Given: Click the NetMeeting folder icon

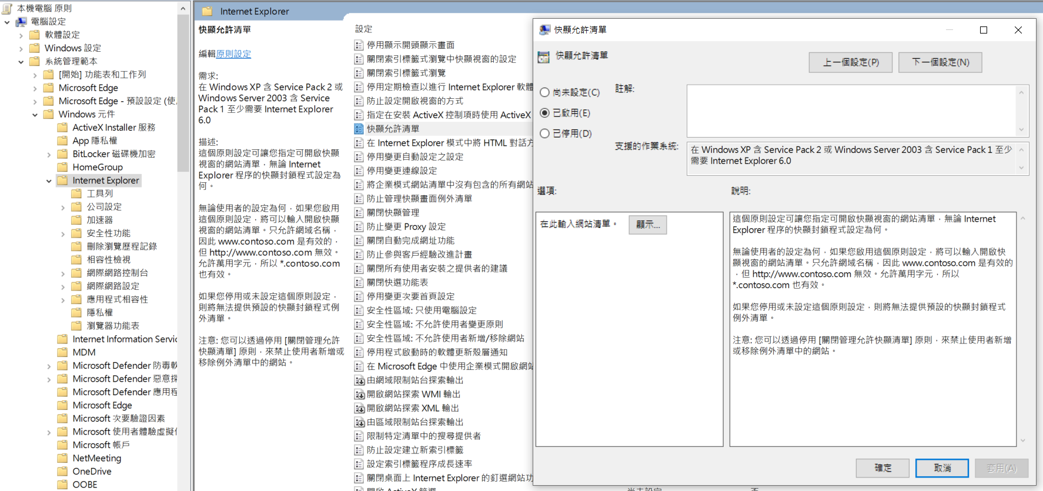Looking at the screenshot, I should pyautogui.click(x=63, y=458).
